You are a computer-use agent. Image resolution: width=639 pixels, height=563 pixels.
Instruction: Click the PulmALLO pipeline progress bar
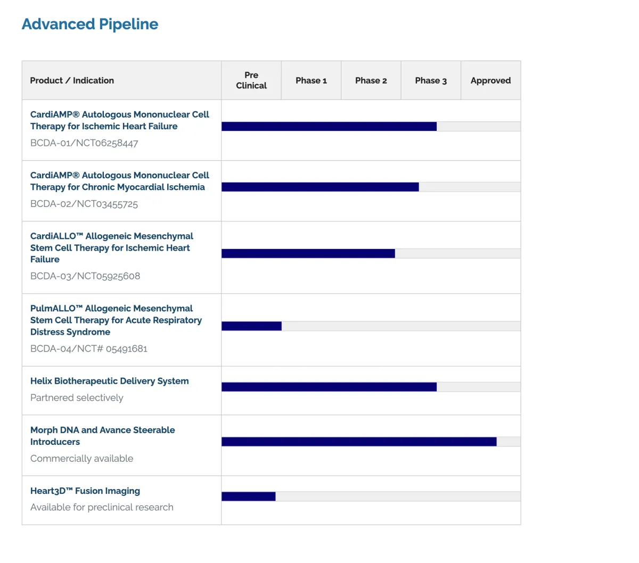pyautogui.click(x=371, y=326)
